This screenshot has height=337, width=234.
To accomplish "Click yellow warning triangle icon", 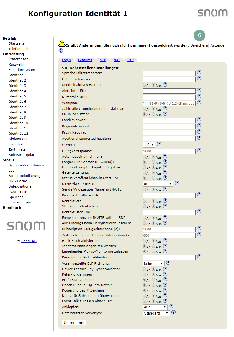I will coord(61,43).
